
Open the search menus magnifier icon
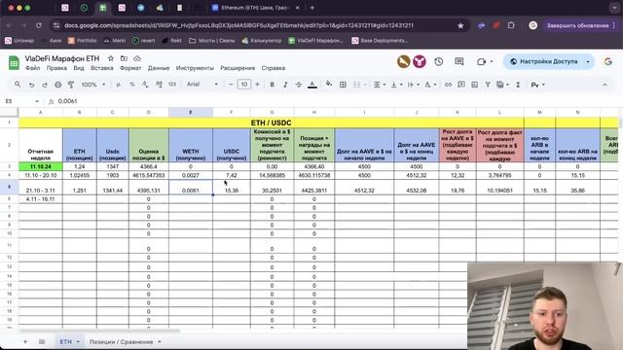coord(18,85)
